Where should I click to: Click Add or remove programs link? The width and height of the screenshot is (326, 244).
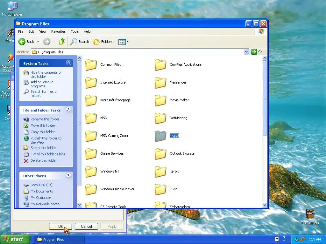coord(42,84)
